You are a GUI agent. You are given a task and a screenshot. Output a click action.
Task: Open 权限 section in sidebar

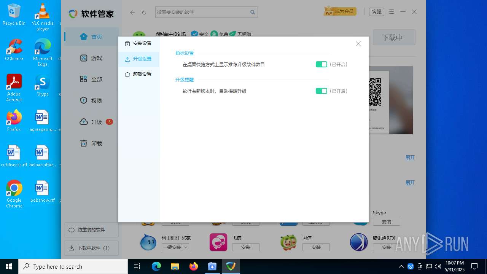point(91,101)
